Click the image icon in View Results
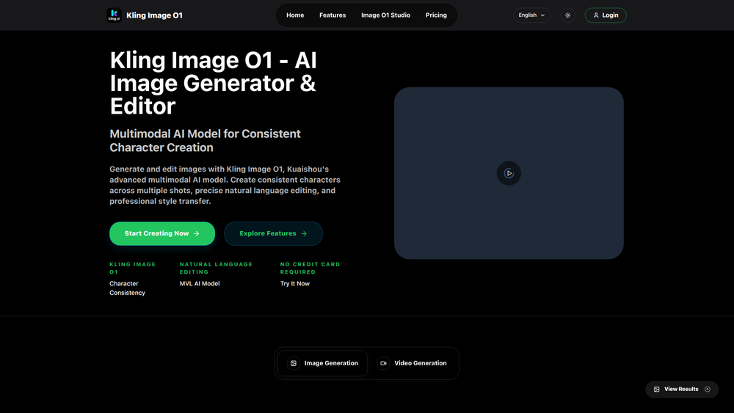Screen dimensions: 734x413 click(x=657, y=389)
